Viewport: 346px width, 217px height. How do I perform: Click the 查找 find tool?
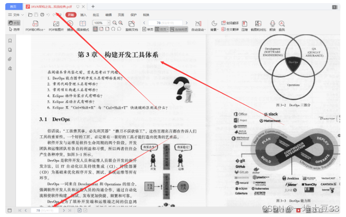tap(282, 26)
